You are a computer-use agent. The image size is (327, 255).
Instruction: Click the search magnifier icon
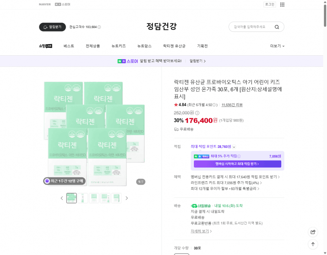(x=277, y=27)
